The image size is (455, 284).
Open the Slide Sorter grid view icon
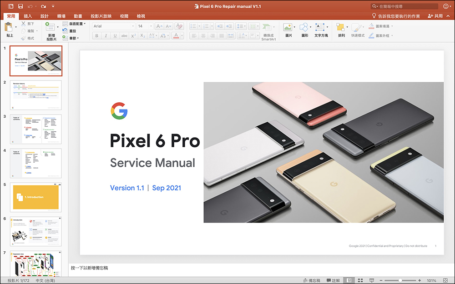(360, 280)
